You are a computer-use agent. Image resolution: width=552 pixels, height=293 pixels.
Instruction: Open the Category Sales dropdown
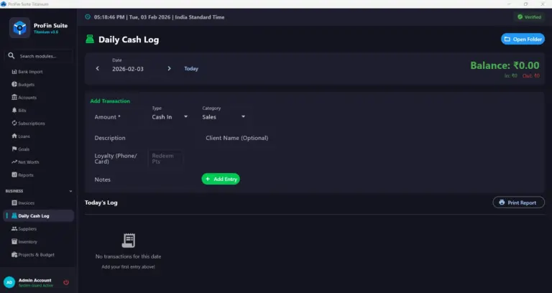(x=243, y=116)
